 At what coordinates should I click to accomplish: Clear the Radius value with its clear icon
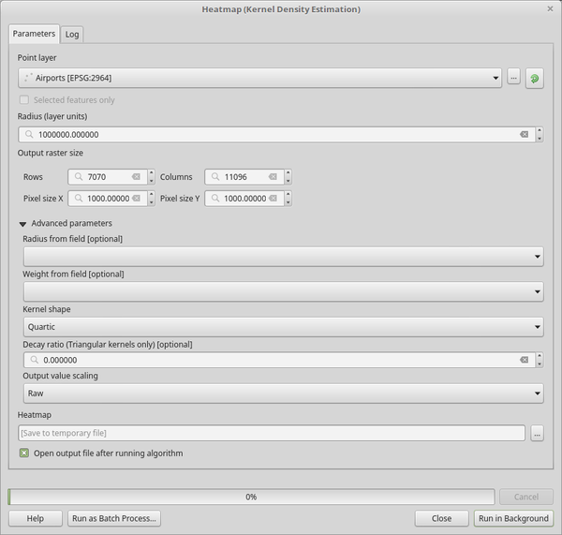[x=525, y=134]
